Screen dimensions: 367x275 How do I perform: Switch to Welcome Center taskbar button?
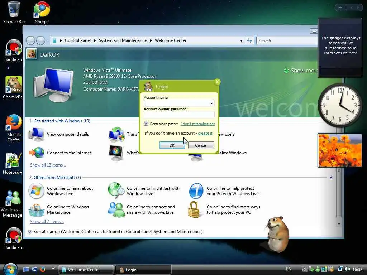pyautogui.click(x=86, y=270)
